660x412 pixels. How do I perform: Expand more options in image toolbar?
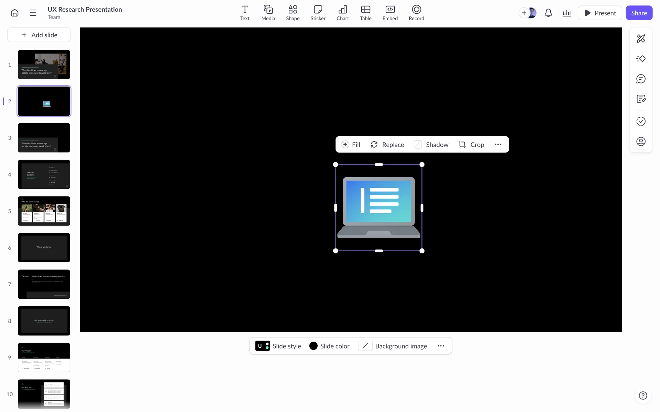tap(498, 145)
